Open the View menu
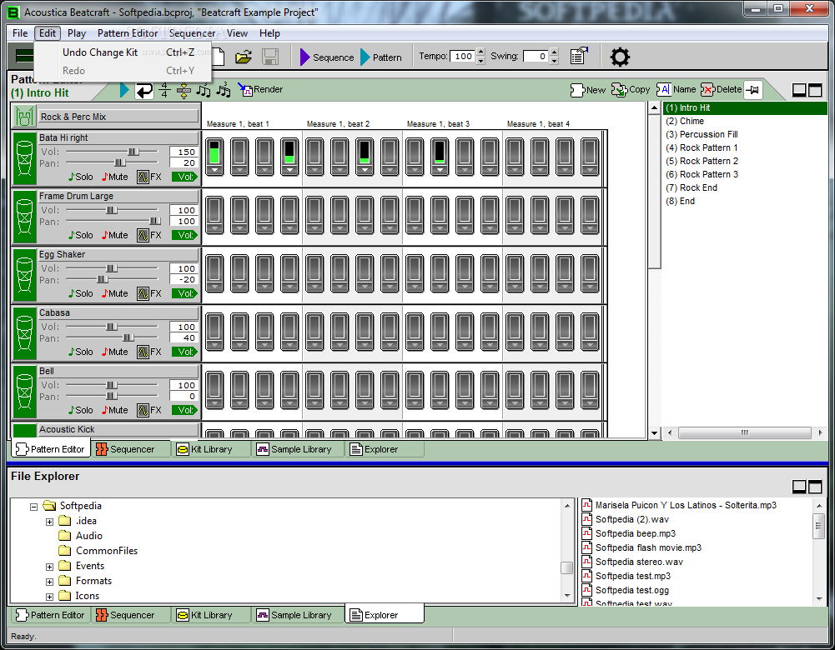 [237, 33]
